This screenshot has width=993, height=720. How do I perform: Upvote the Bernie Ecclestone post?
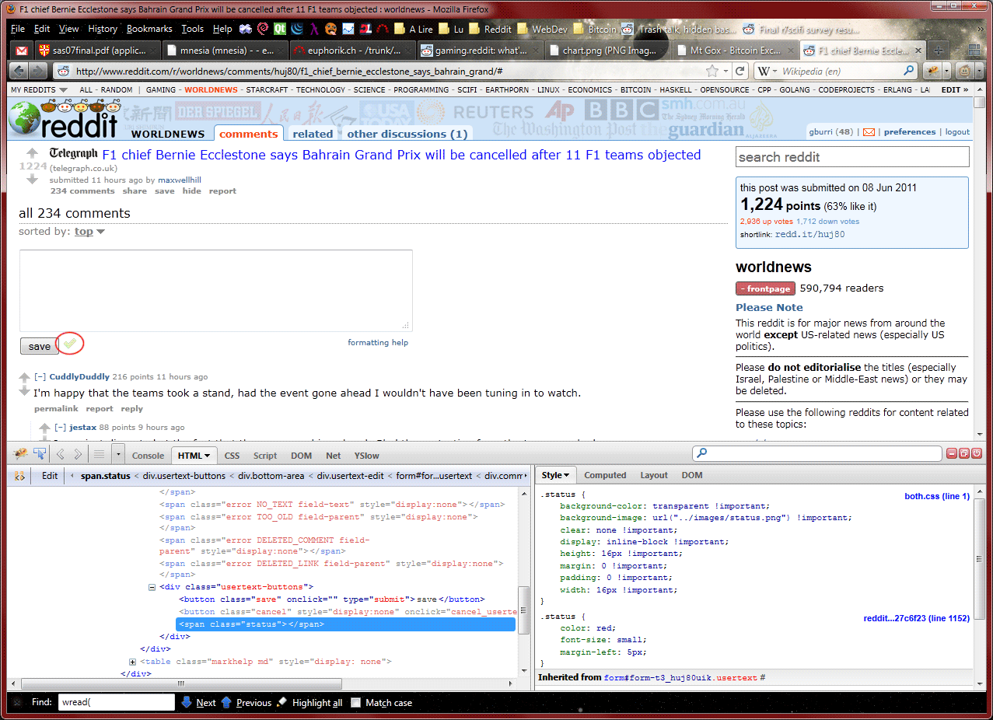[x=32, y=153]
